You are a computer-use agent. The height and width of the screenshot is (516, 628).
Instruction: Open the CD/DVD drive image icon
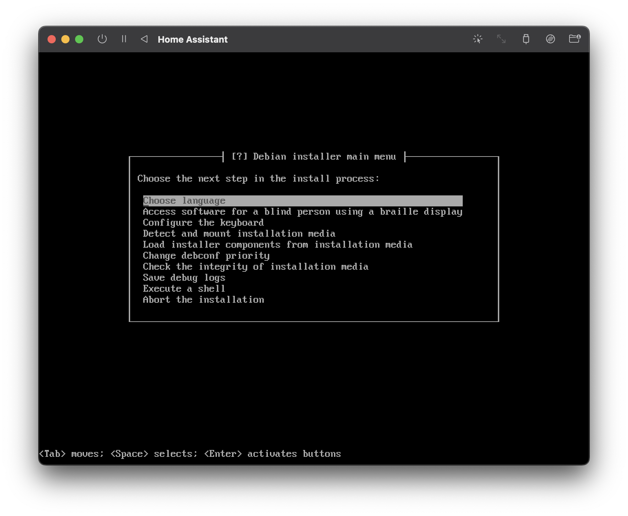(550, 39)
